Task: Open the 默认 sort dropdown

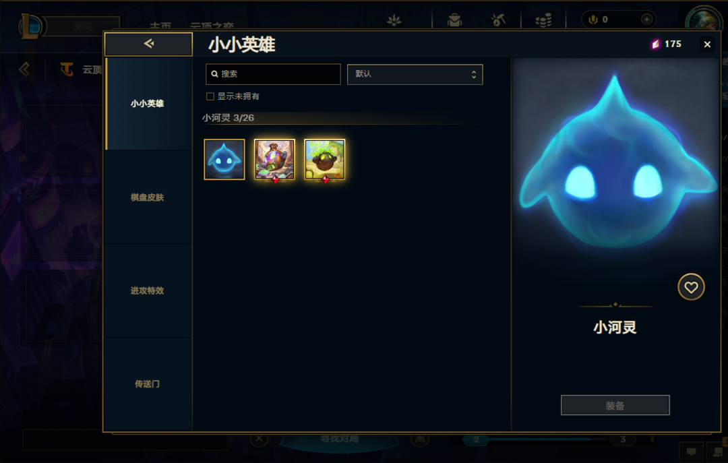Action: coord(415,74)
